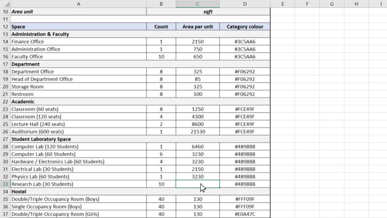Select column D header
Viewport: 387px width, 218px height.
(x=245, y=4)
